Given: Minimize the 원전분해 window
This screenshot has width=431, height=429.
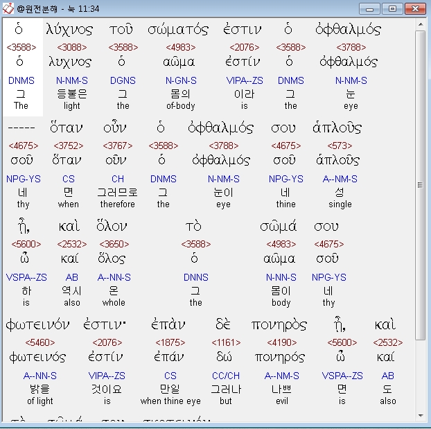Looking at the screenshot, I should pos(370,9).
